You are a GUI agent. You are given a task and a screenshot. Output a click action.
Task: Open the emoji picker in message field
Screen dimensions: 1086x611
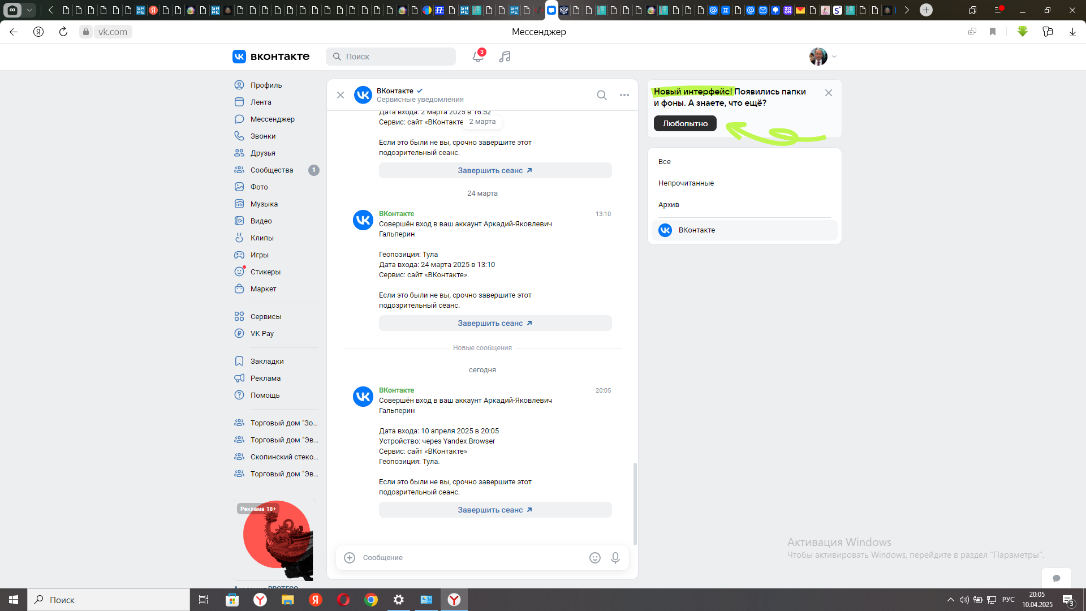[595, 558]
